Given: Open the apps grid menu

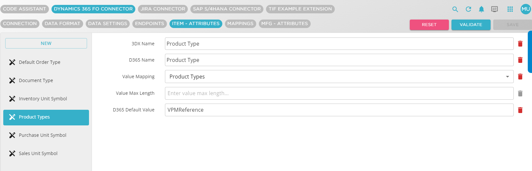Looking at the screenshot, I should (510, 9).
